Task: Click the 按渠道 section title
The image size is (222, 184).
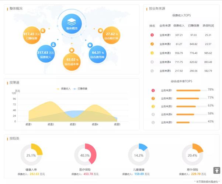Action: pos(14,82)
